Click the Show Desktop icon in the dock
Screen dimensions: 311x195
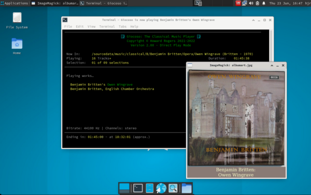click(124, 188)
